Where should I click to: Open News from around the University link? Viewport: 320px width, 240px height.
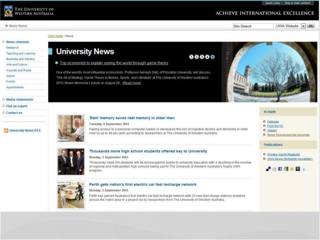pyautogui.click(x=288, y=135)
